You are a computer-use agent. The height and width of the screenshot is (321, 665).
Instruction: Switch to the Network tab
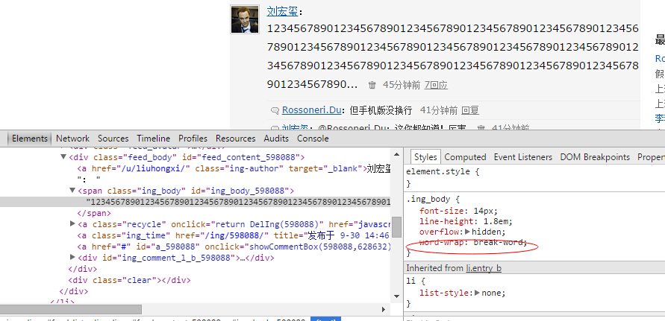click(x=72, y=139)
